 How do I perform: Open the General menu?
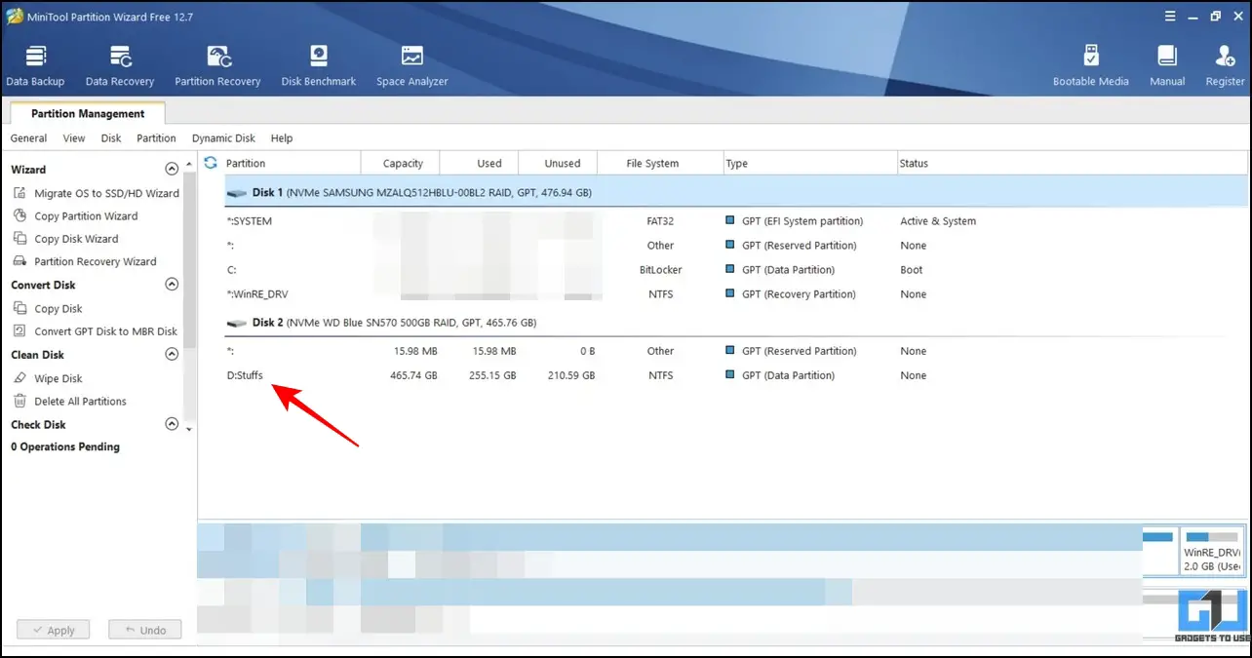pyautogui.click(x=28, y=138)
